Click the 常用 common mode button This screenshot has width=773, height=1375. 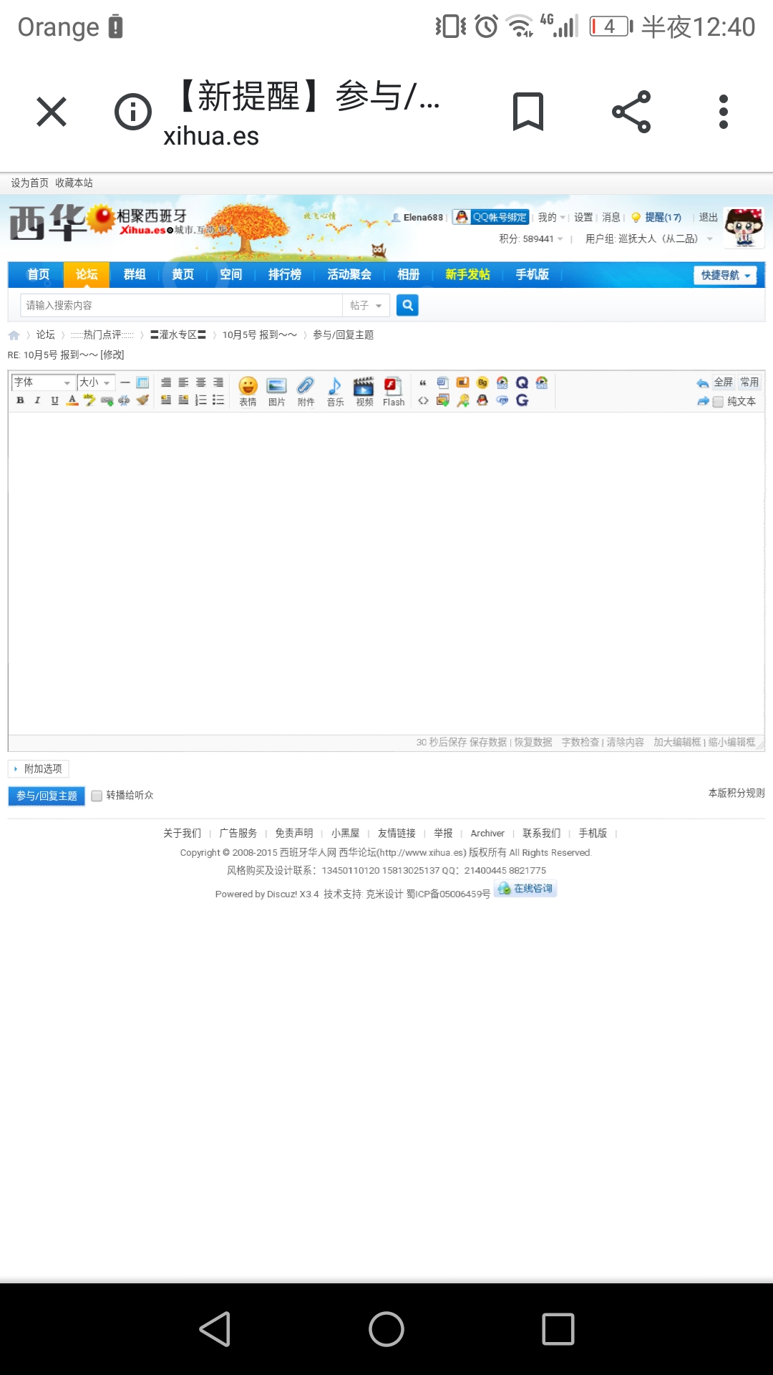tap(749, 382)
